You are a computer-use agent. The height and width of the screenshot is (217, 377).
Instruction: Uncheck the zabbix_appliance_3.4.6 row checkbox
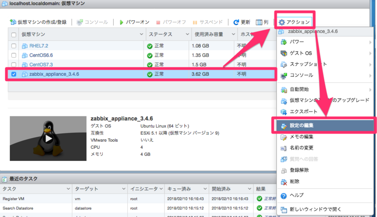[x=14, y=74]
